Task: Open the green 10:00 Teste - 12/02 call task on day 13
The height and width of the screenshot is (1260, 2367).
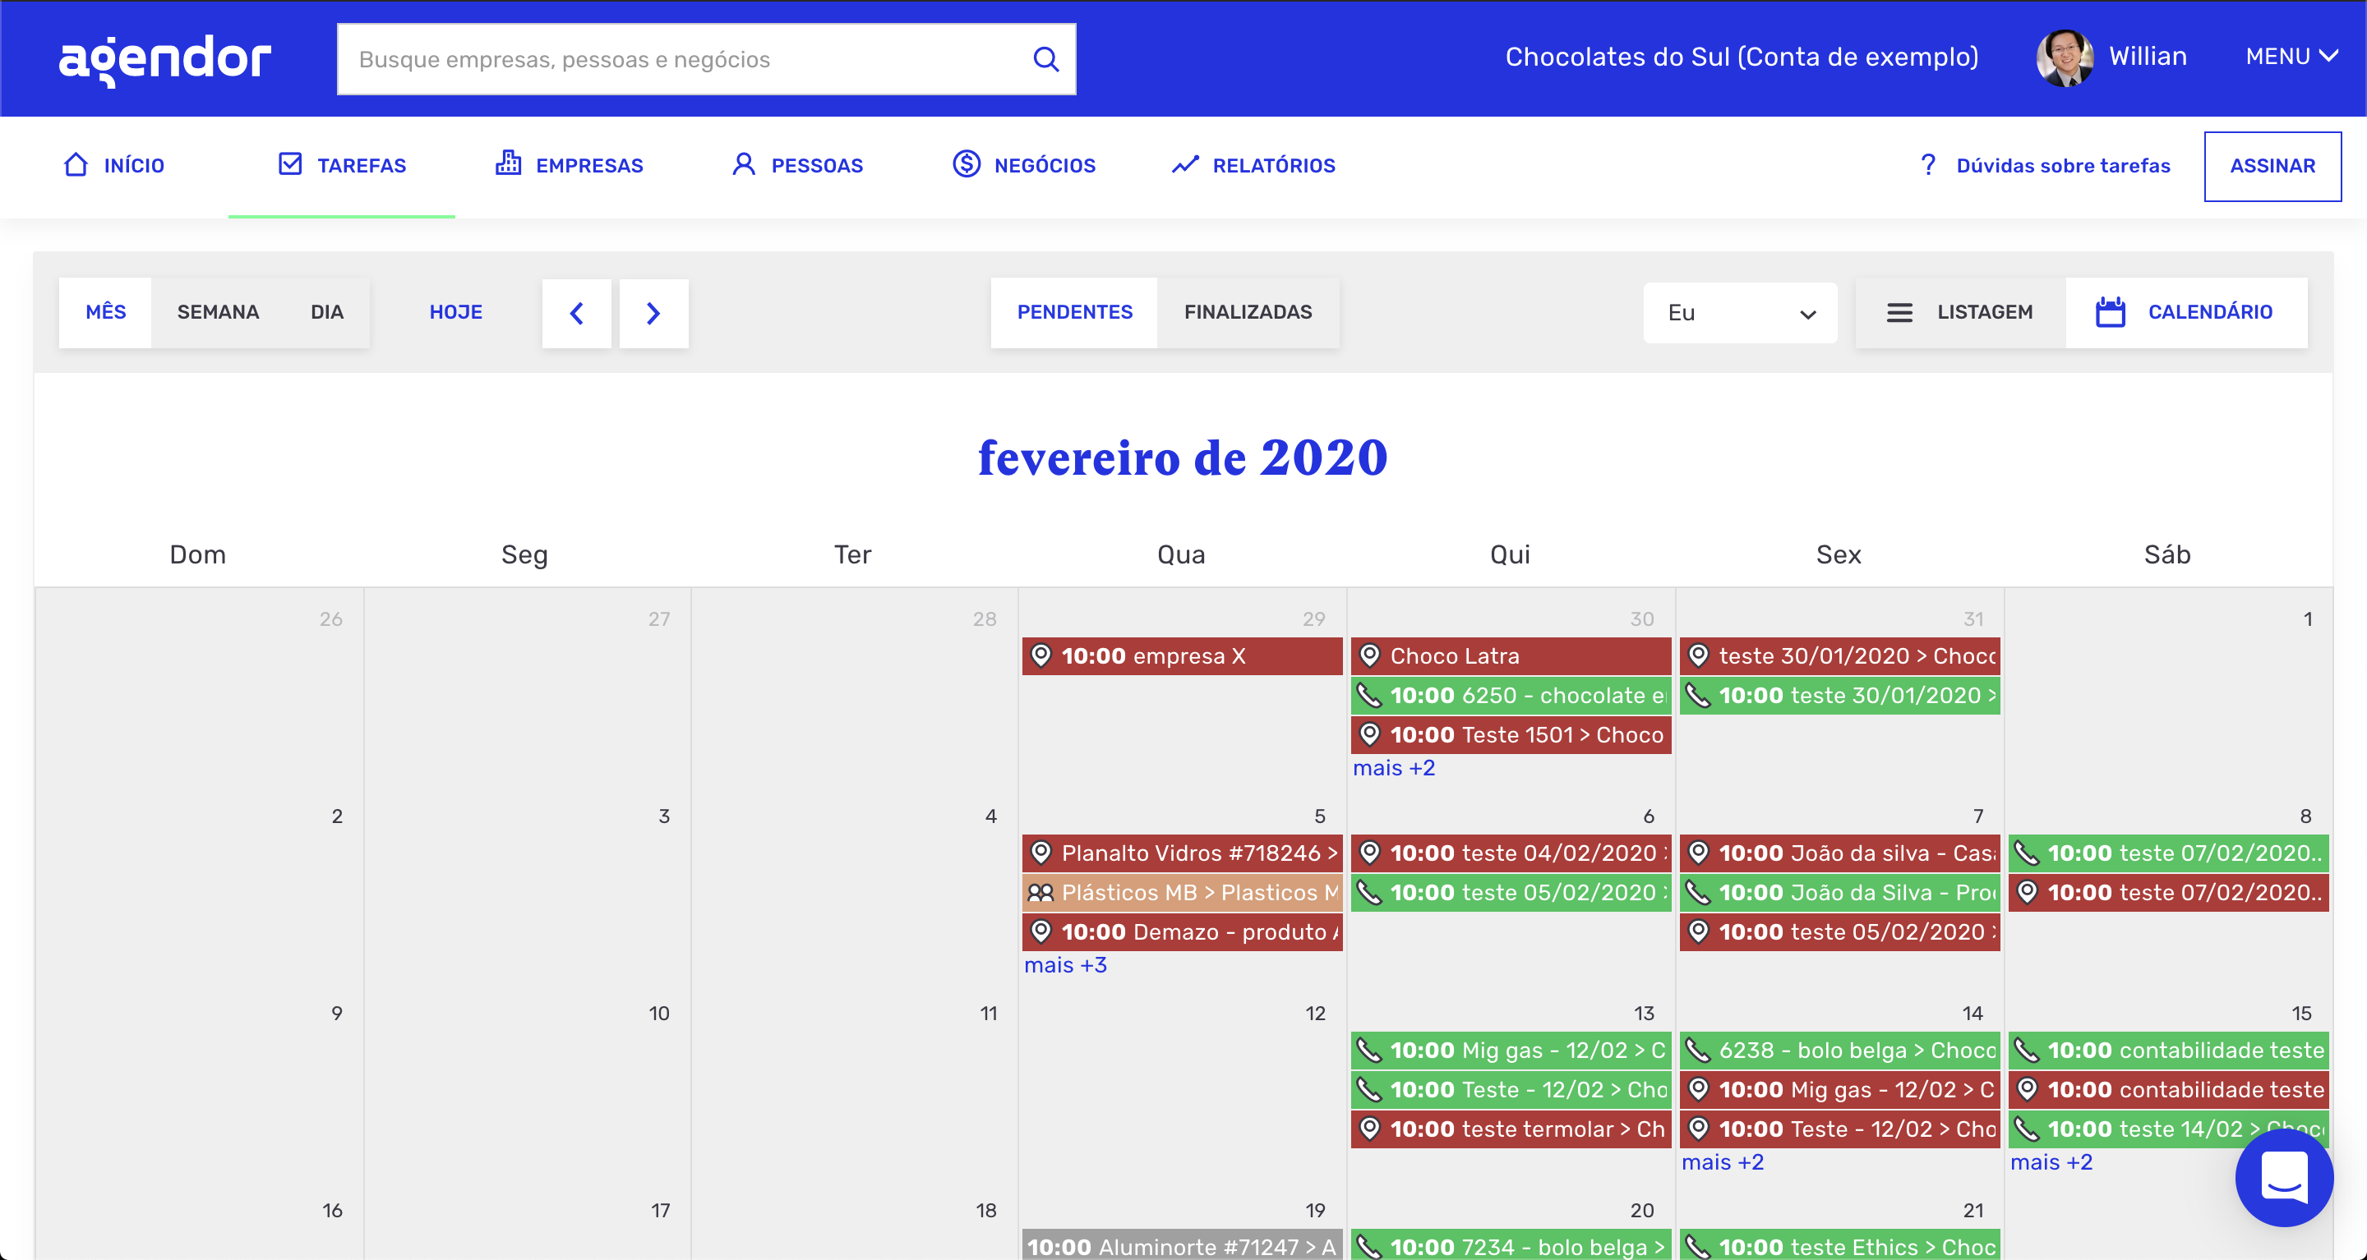Action: point(1511,1090)
